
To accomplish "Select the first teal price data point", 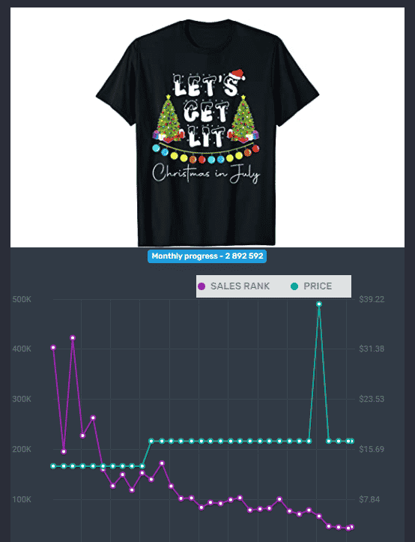I will 53,466.
